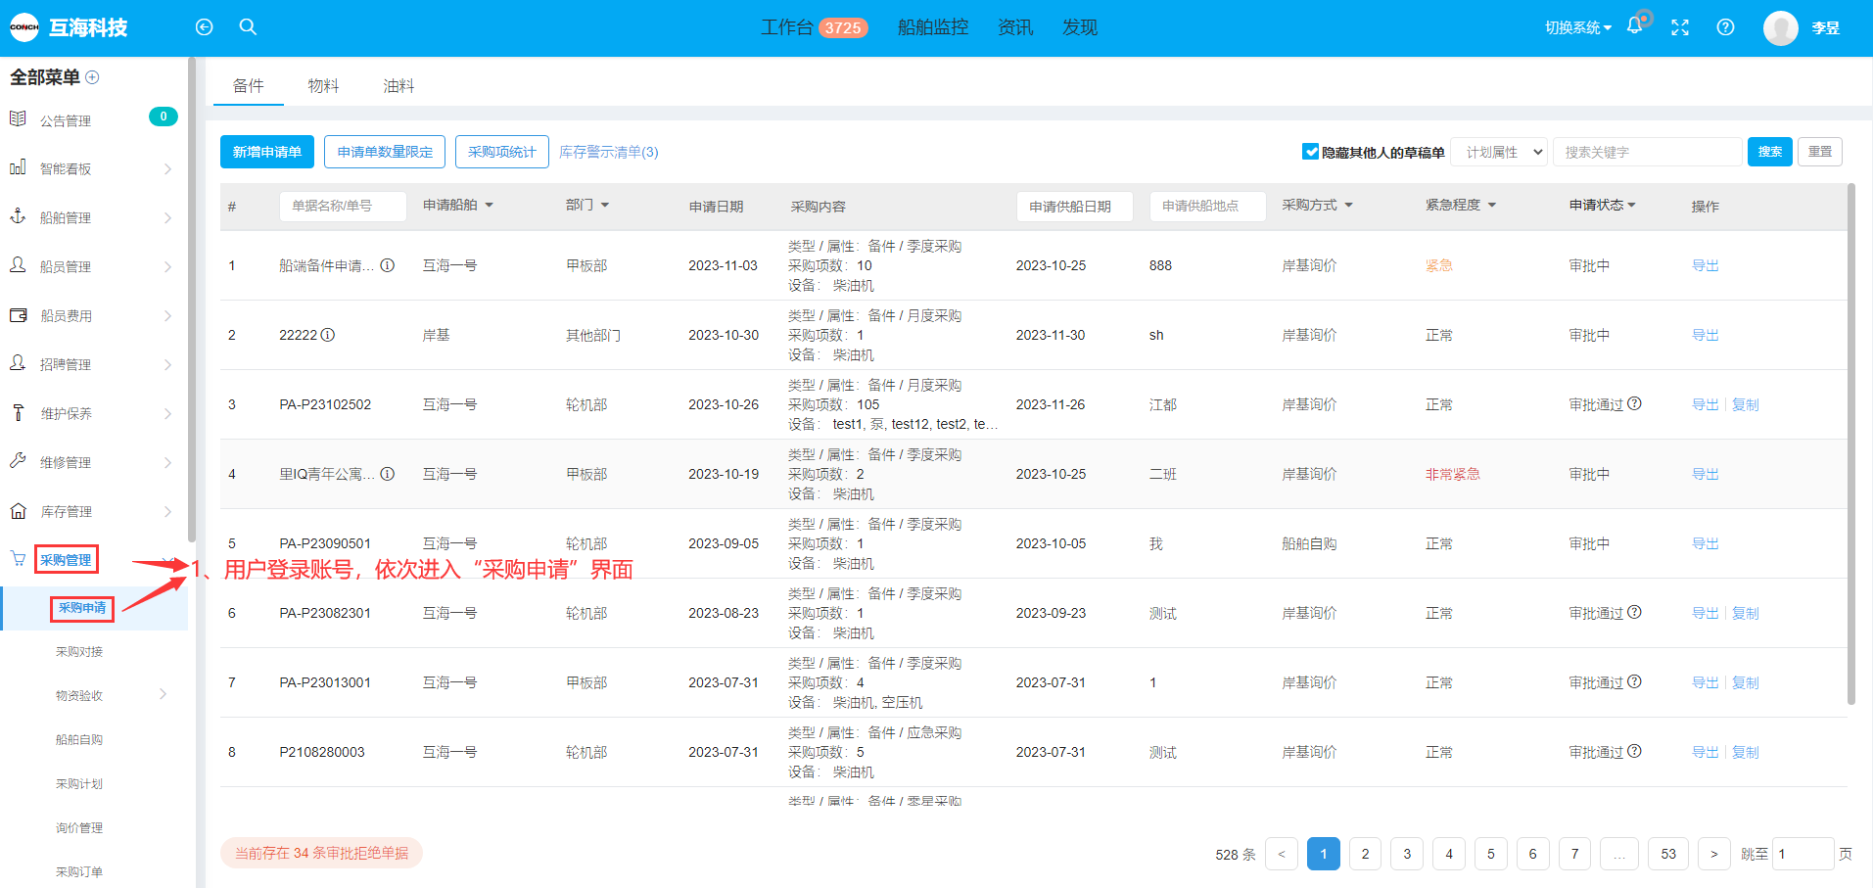Image resolution: width=1873 pixels, height=888 pixels.
Task: Open the 计划属性 dropdown
Action: click(1499, 152)
